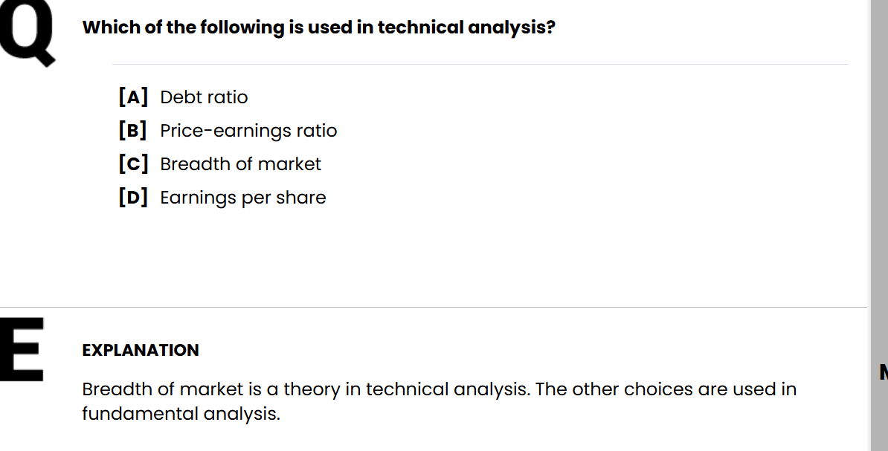Click the question text about technical analysis
This screenshot has width=888, height=451.
[319, 28]
